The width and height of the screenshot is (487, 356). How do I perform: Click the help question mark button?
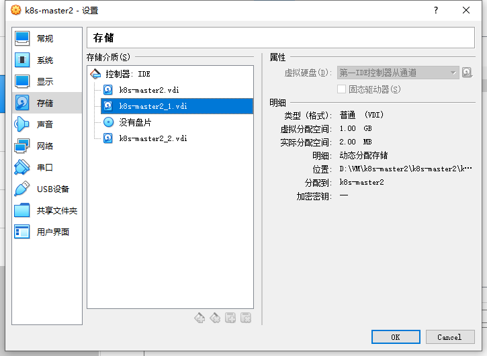(x=436, y=10)
